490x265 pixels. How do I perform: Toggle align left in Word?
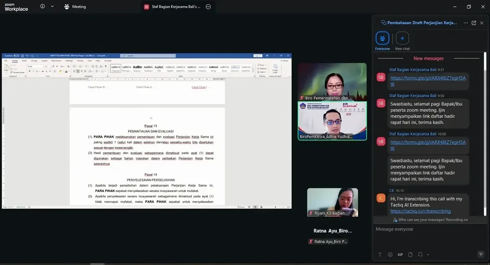tap(74, 71)
